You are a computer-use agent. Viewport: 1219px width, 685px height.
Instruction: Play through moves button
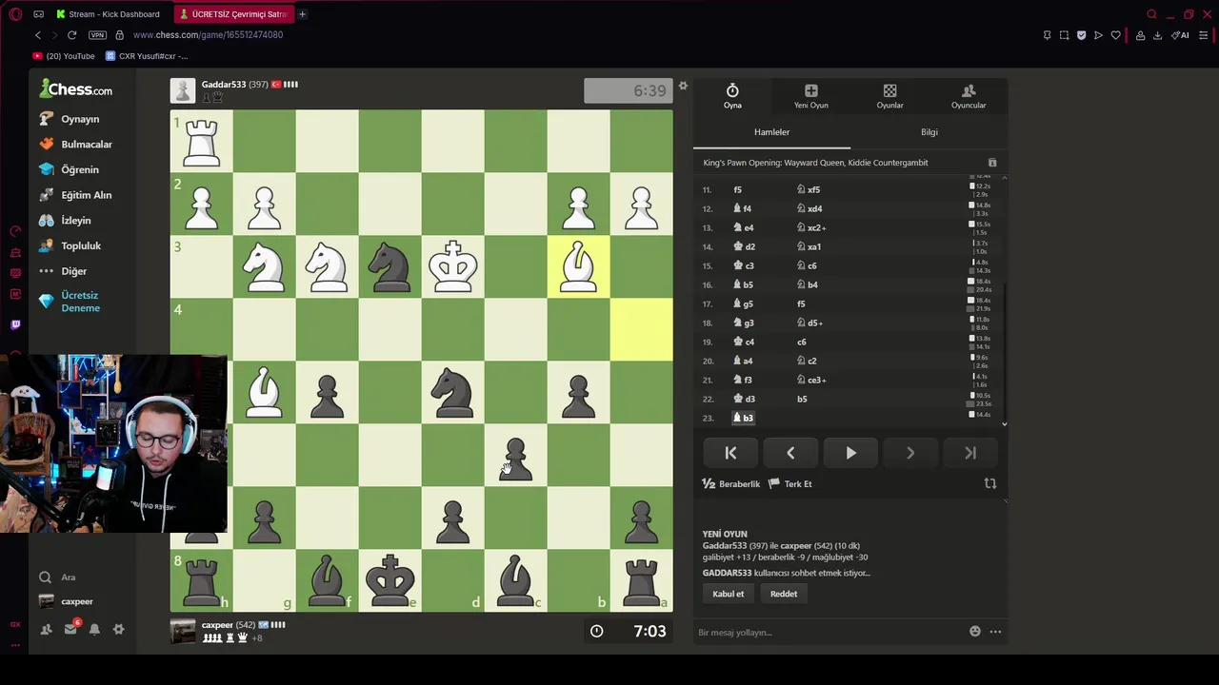pos(850,454)
